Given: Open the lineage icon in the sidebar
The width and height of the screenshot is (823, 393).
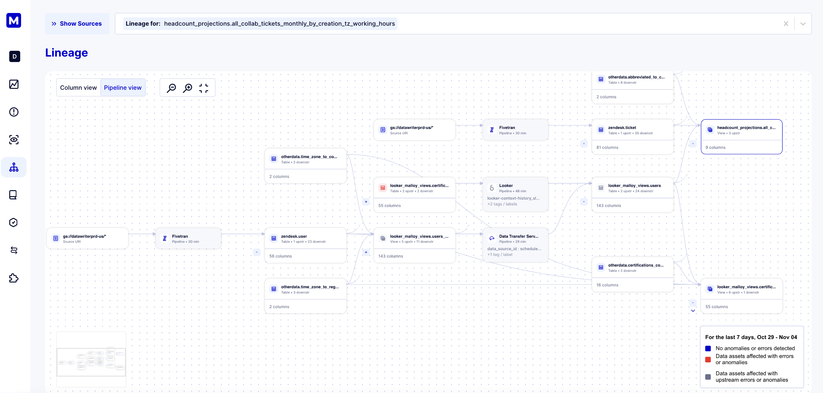Looking at the screenshot, I should point(14,167).
